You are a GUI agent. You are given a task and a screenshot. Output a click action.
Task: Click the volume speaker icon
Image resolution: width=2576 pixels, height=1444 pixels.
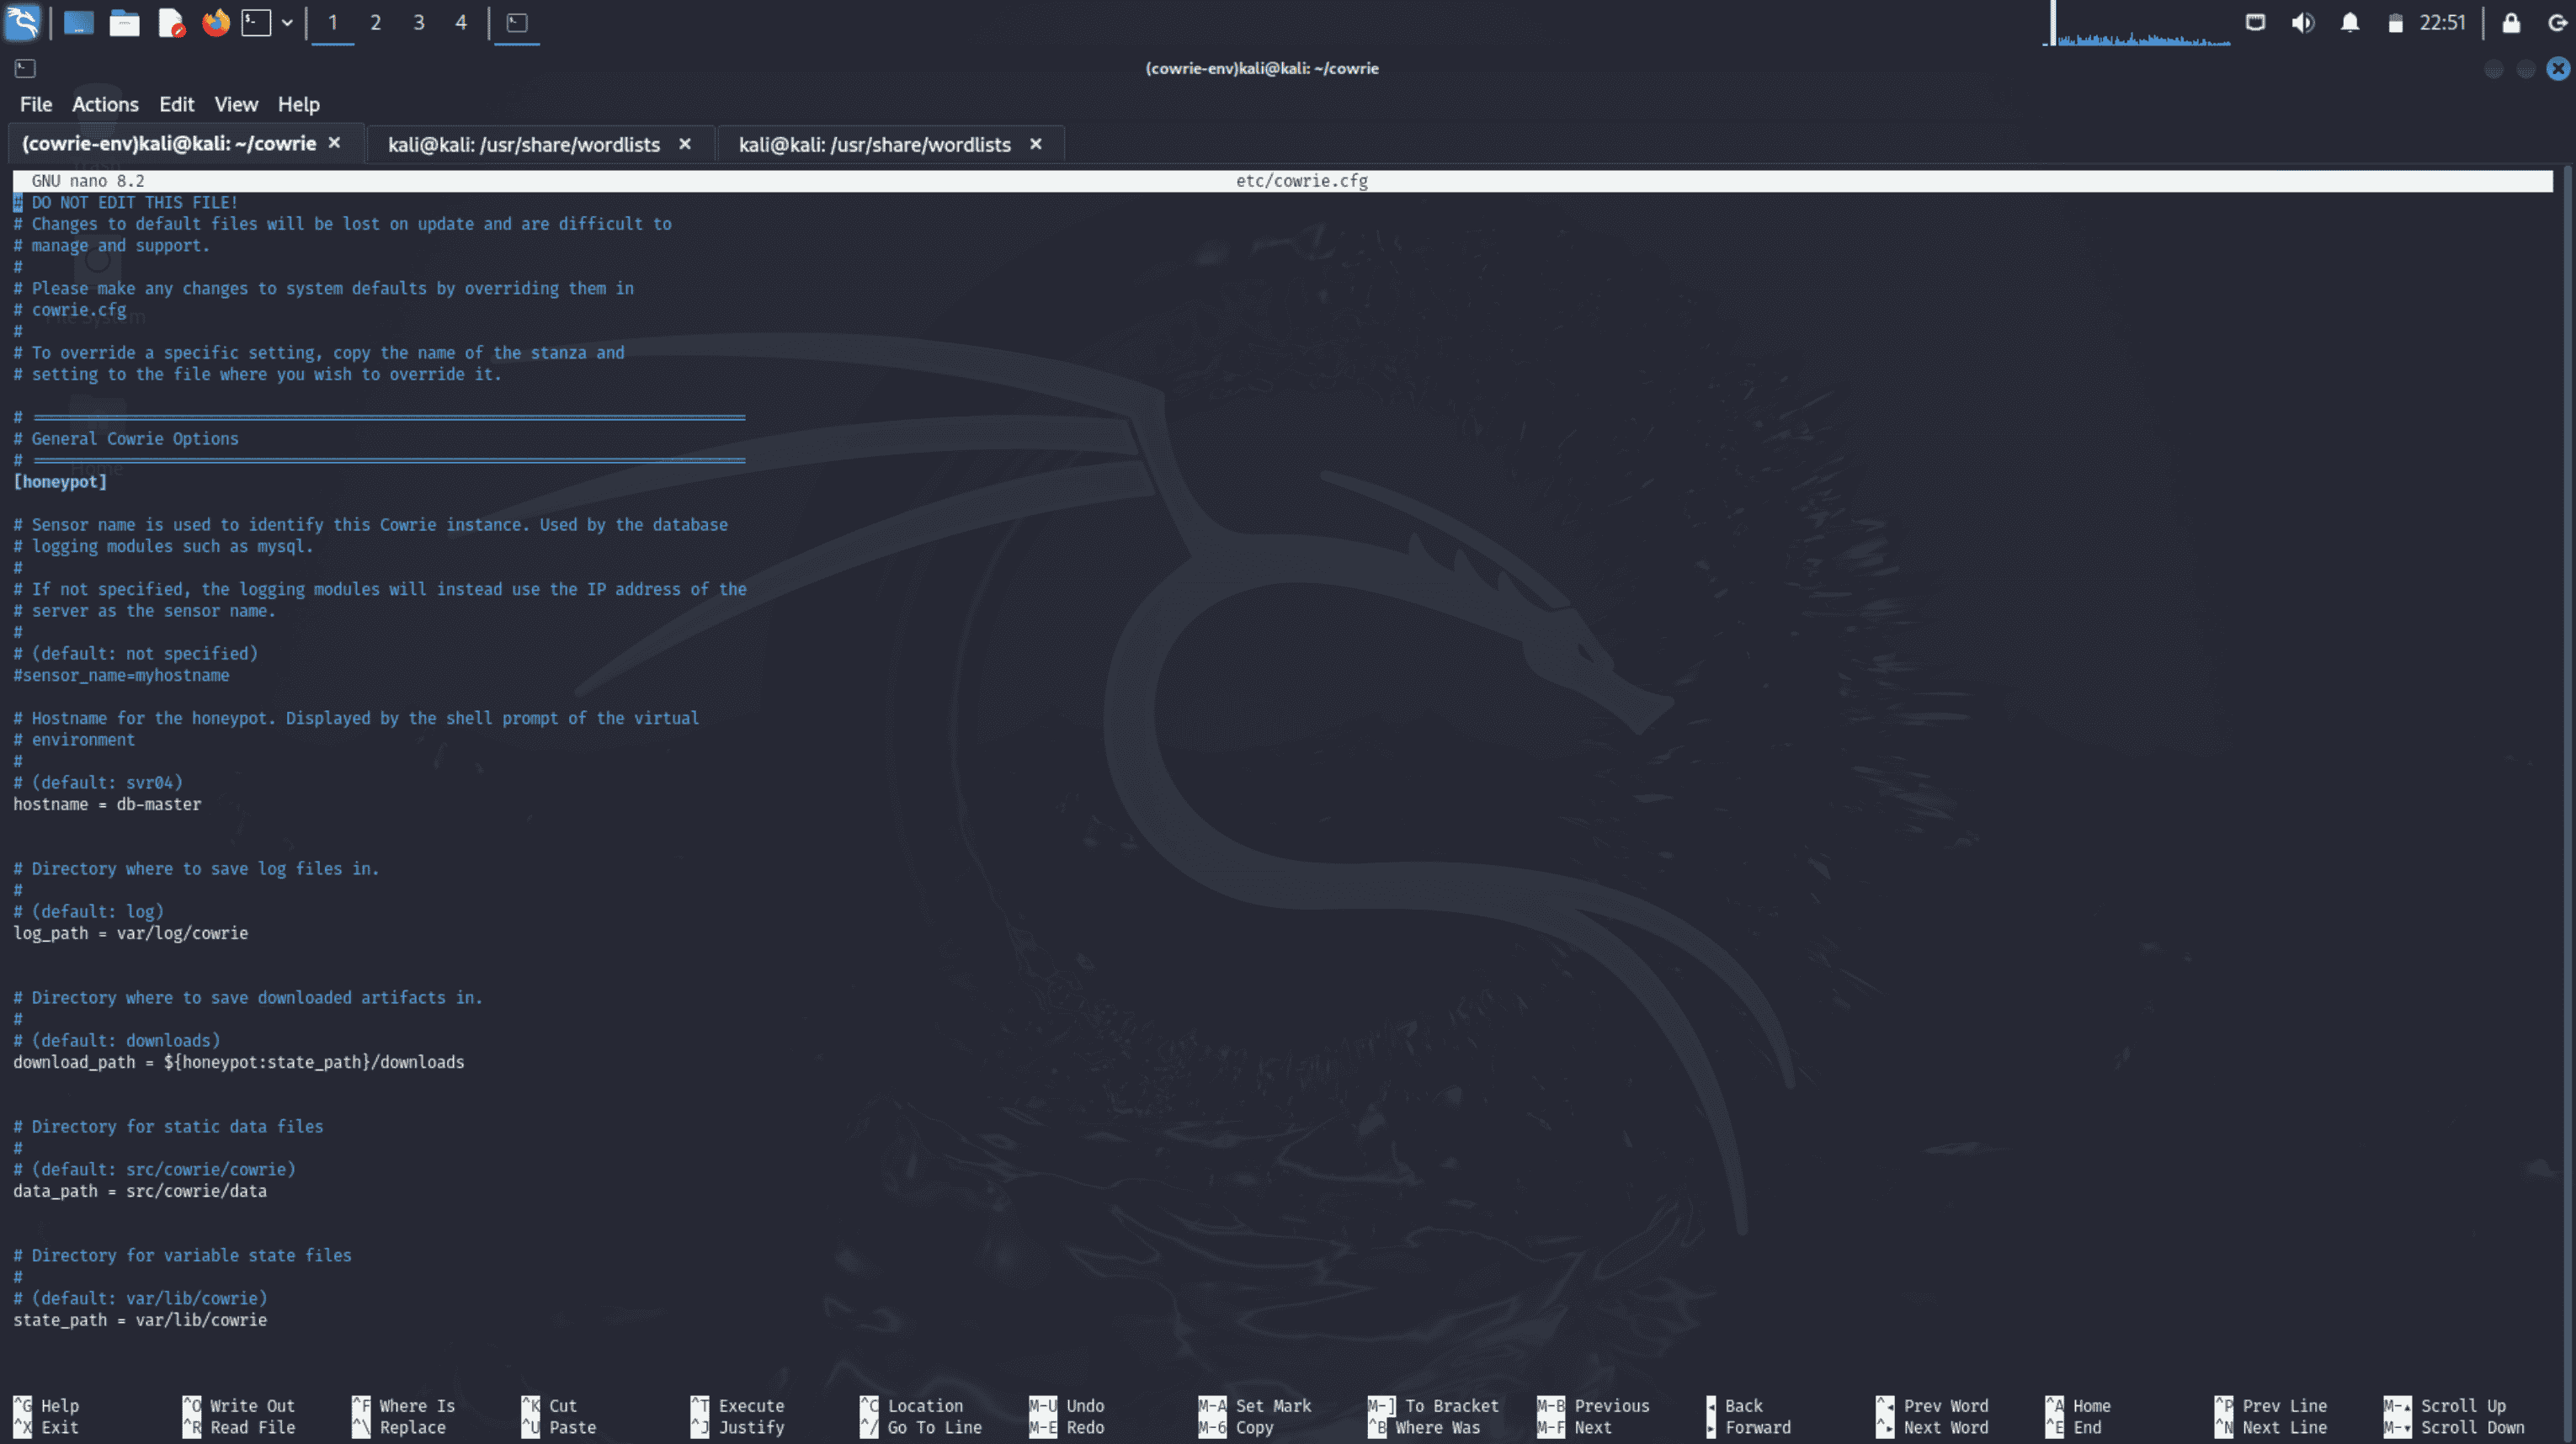pyautogui.click(x=2302, y=22)
